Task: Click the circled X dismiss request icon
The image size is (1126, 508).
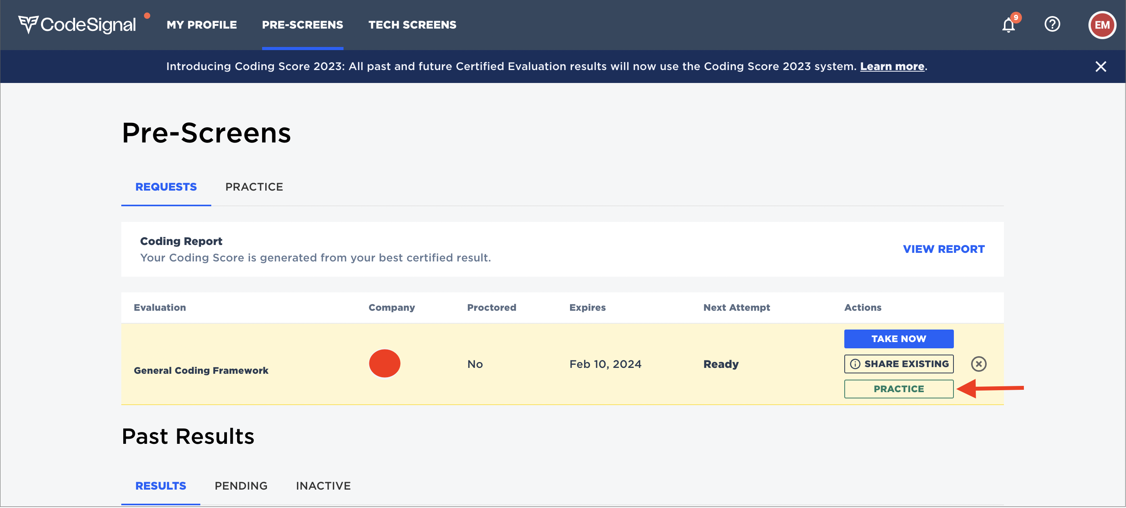Action: click(x=978, y=364)
